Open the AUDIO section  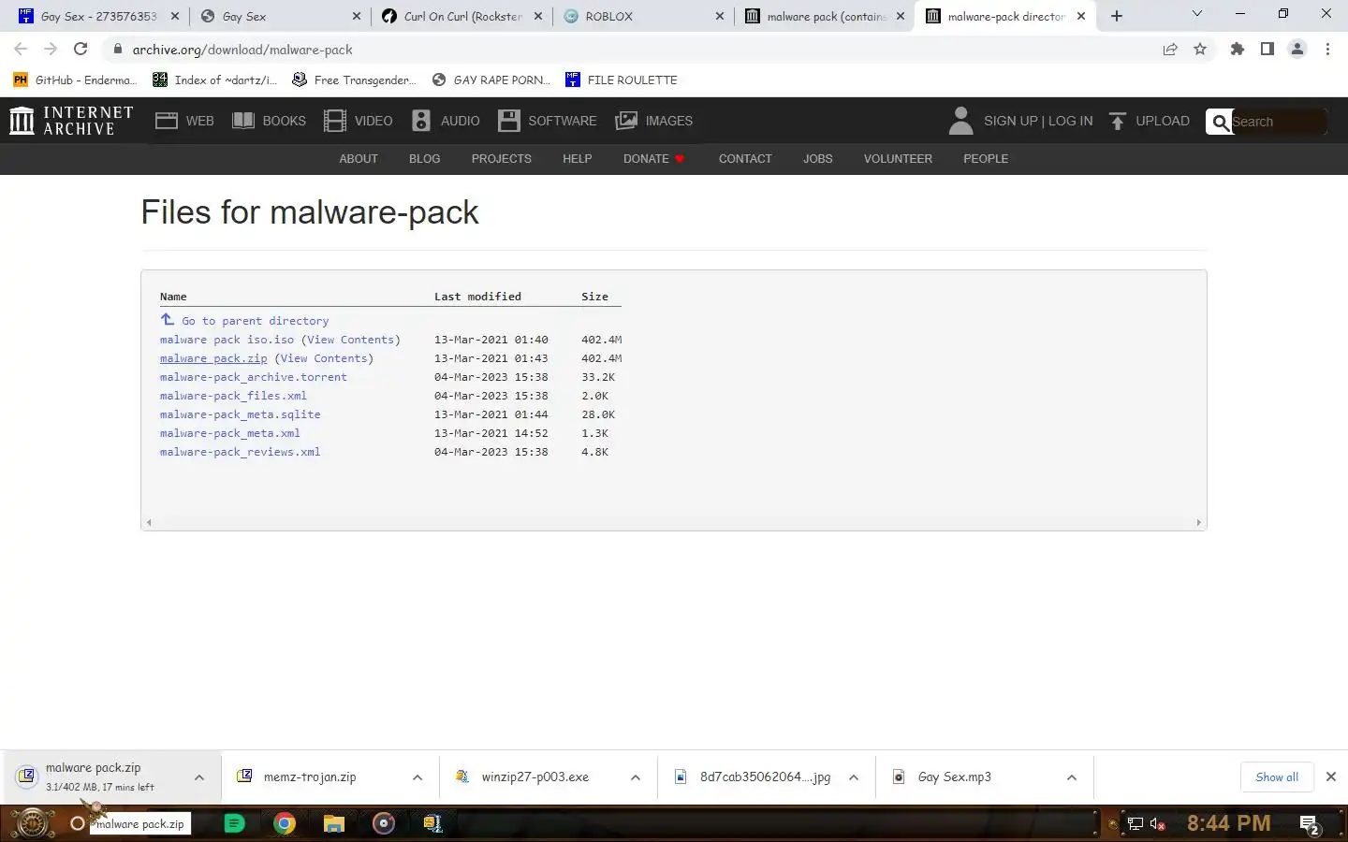[446, 121]
